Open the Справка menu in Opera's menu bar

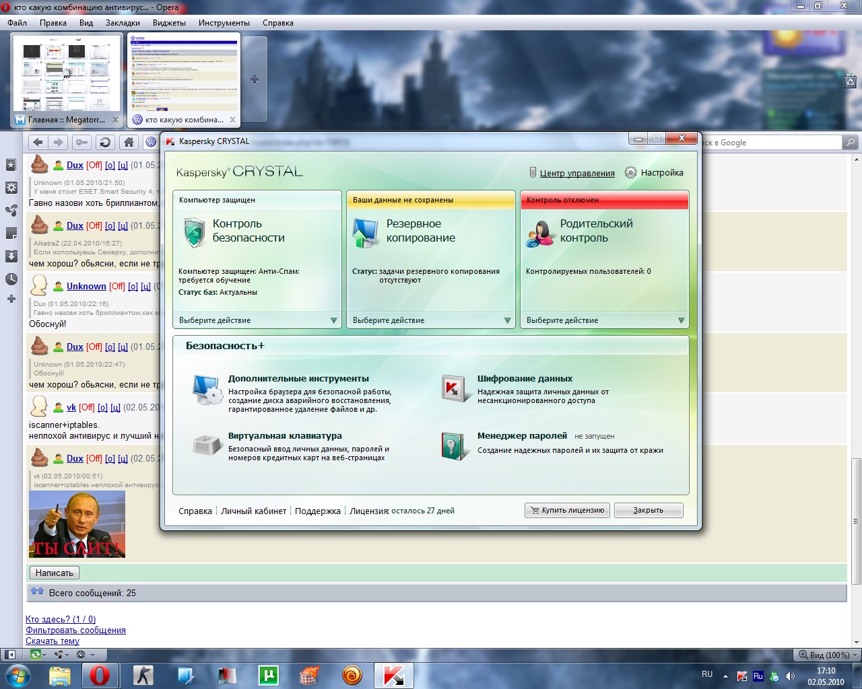pyautogui.click(x=278, y=23)
